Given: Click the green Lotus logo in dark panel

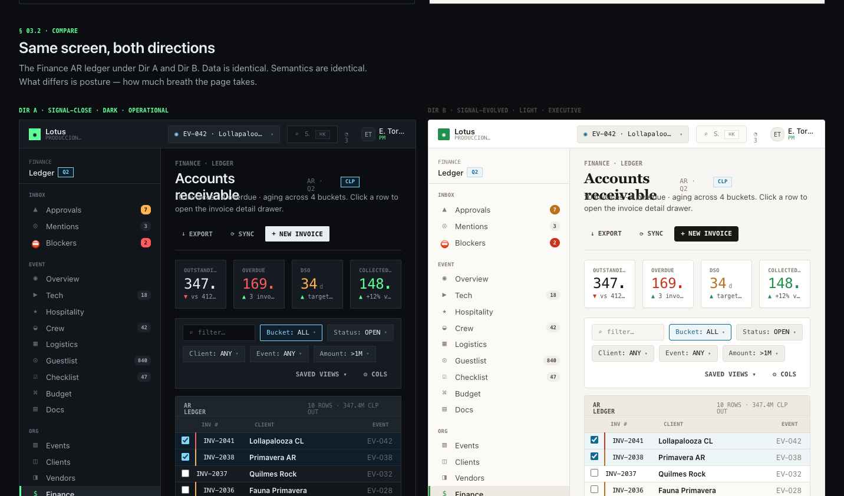Looking at the screenshot, I should click(x=35, y=134).
